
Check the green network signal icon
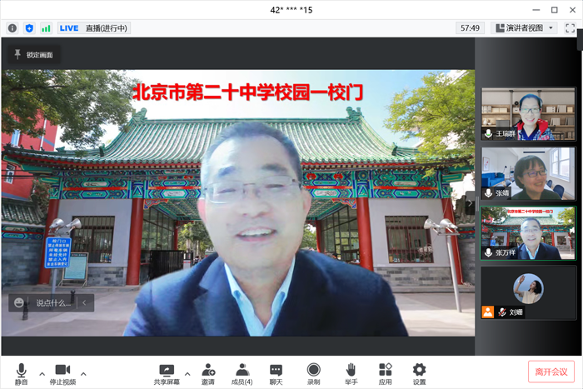click(x=46, y=27)
